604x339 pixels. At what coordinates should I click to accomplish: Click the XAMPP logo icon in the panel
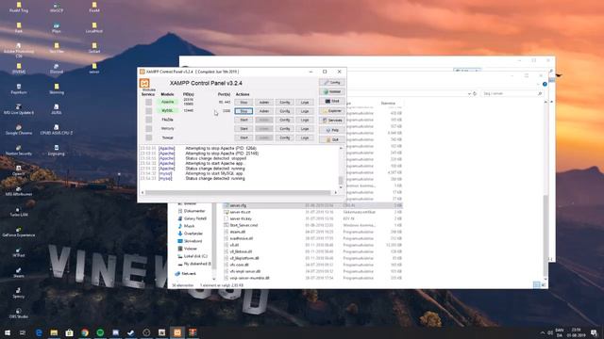click(x=144, y=83)
